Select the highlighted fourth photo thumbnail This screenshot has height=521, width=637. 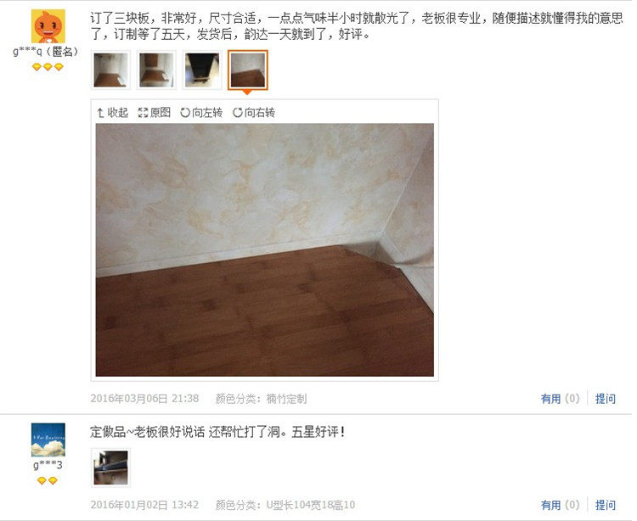point(247,70)
